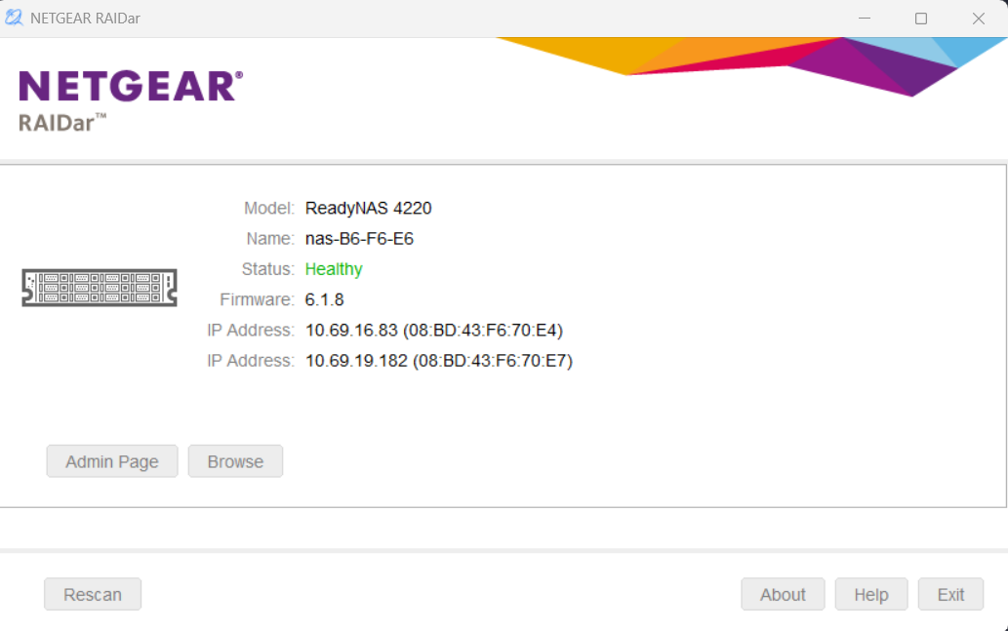This screenshot has height=631, width=1008.
Task: Click the colorful banner graphic
Action: pos(750,66)
